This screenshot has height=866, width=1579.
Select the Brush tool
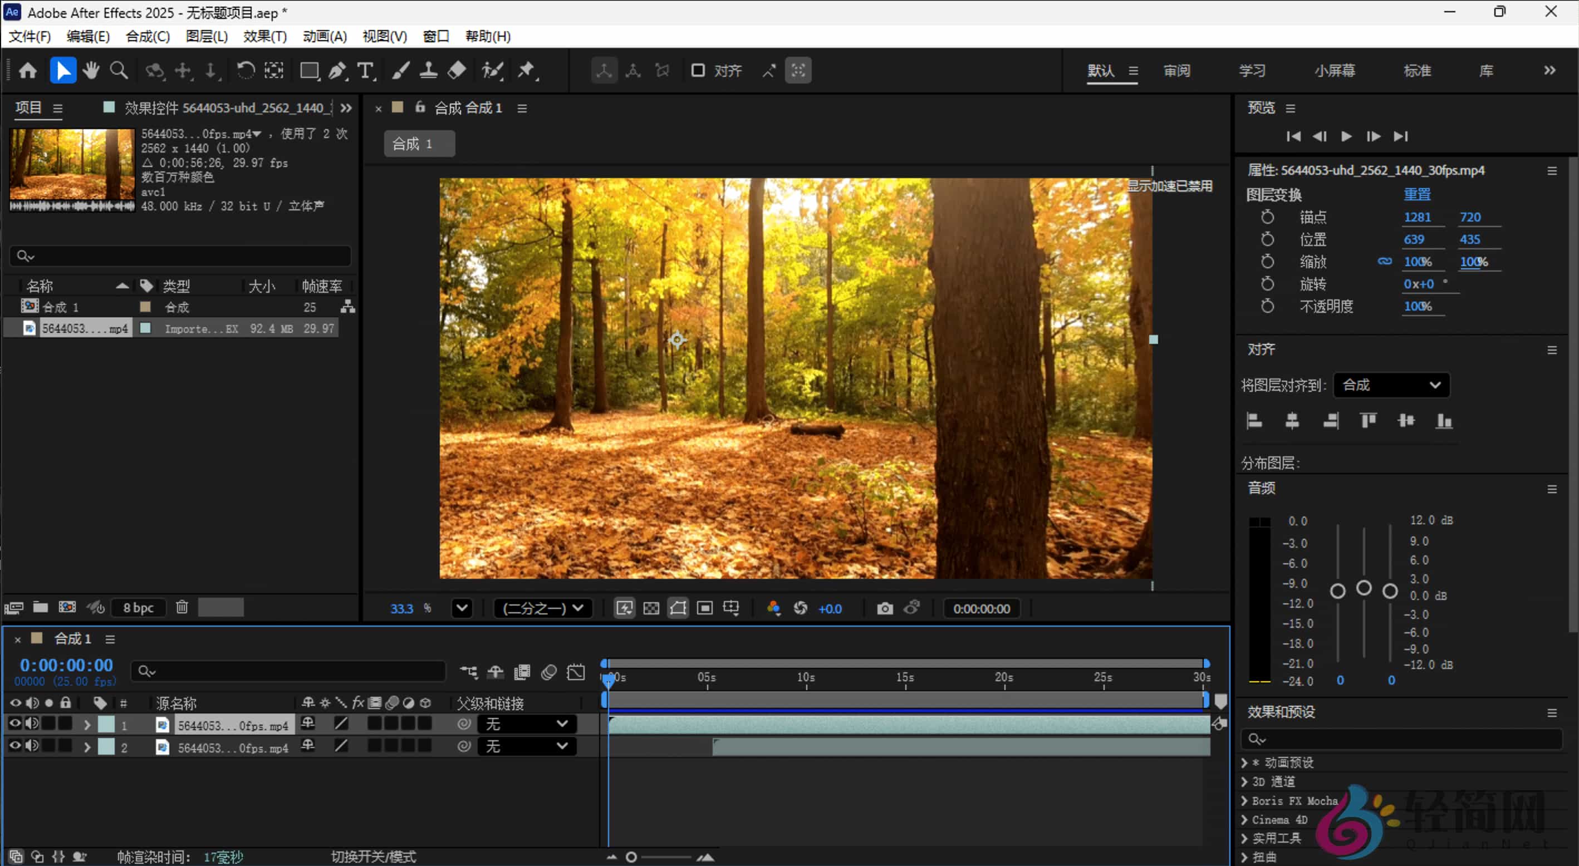point(400,70)
